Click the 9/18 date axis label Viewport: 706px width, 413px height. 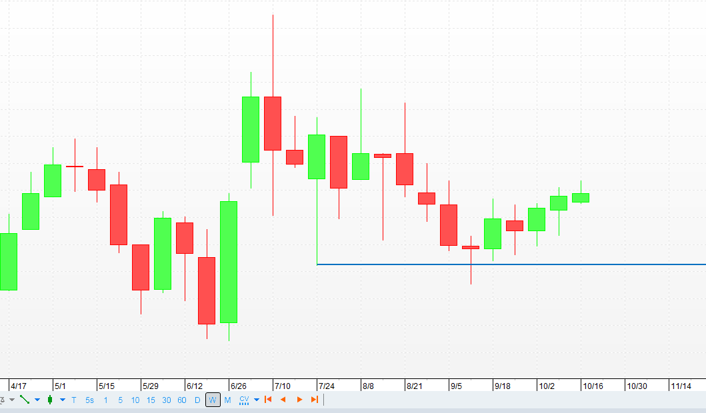coord(503,386)
